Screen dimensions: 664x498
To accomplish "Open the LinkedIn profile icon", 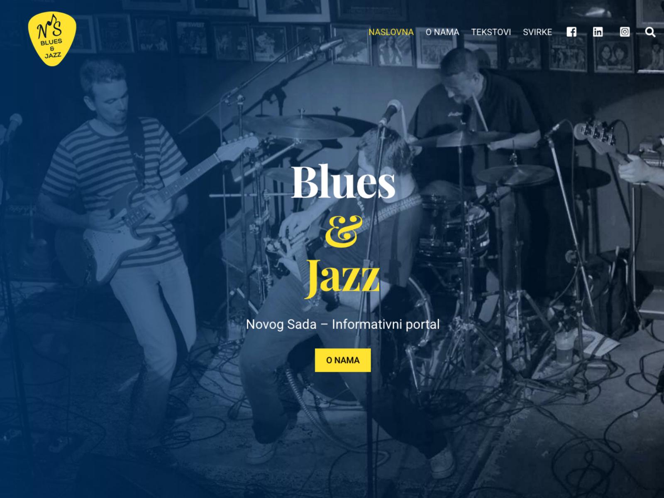I will [x=598, y=32].
